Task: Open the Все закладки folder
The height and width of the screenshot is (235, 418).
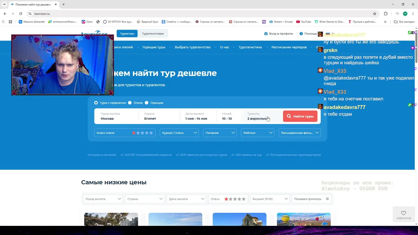Action: coord(404,22)
